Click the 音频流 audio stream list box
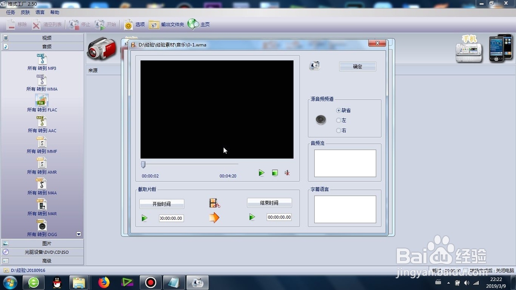The image size is (516, 290). click(345, 163)
